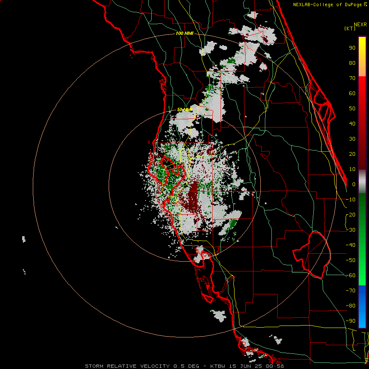This screenshot has width=369, height=369.
Task: Click the Storm Relative Velocity caption at bottom
Action: pos(184,366)
